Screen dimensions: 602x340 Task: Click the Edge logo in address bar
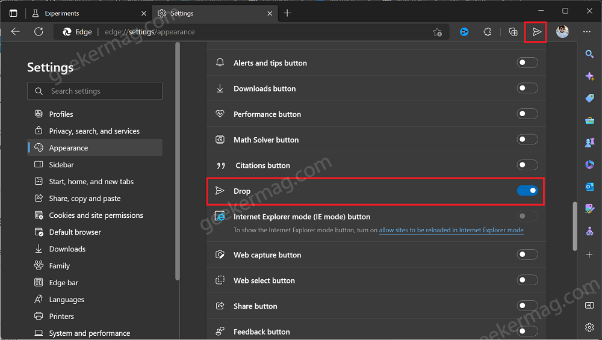[x=67, y=32]
